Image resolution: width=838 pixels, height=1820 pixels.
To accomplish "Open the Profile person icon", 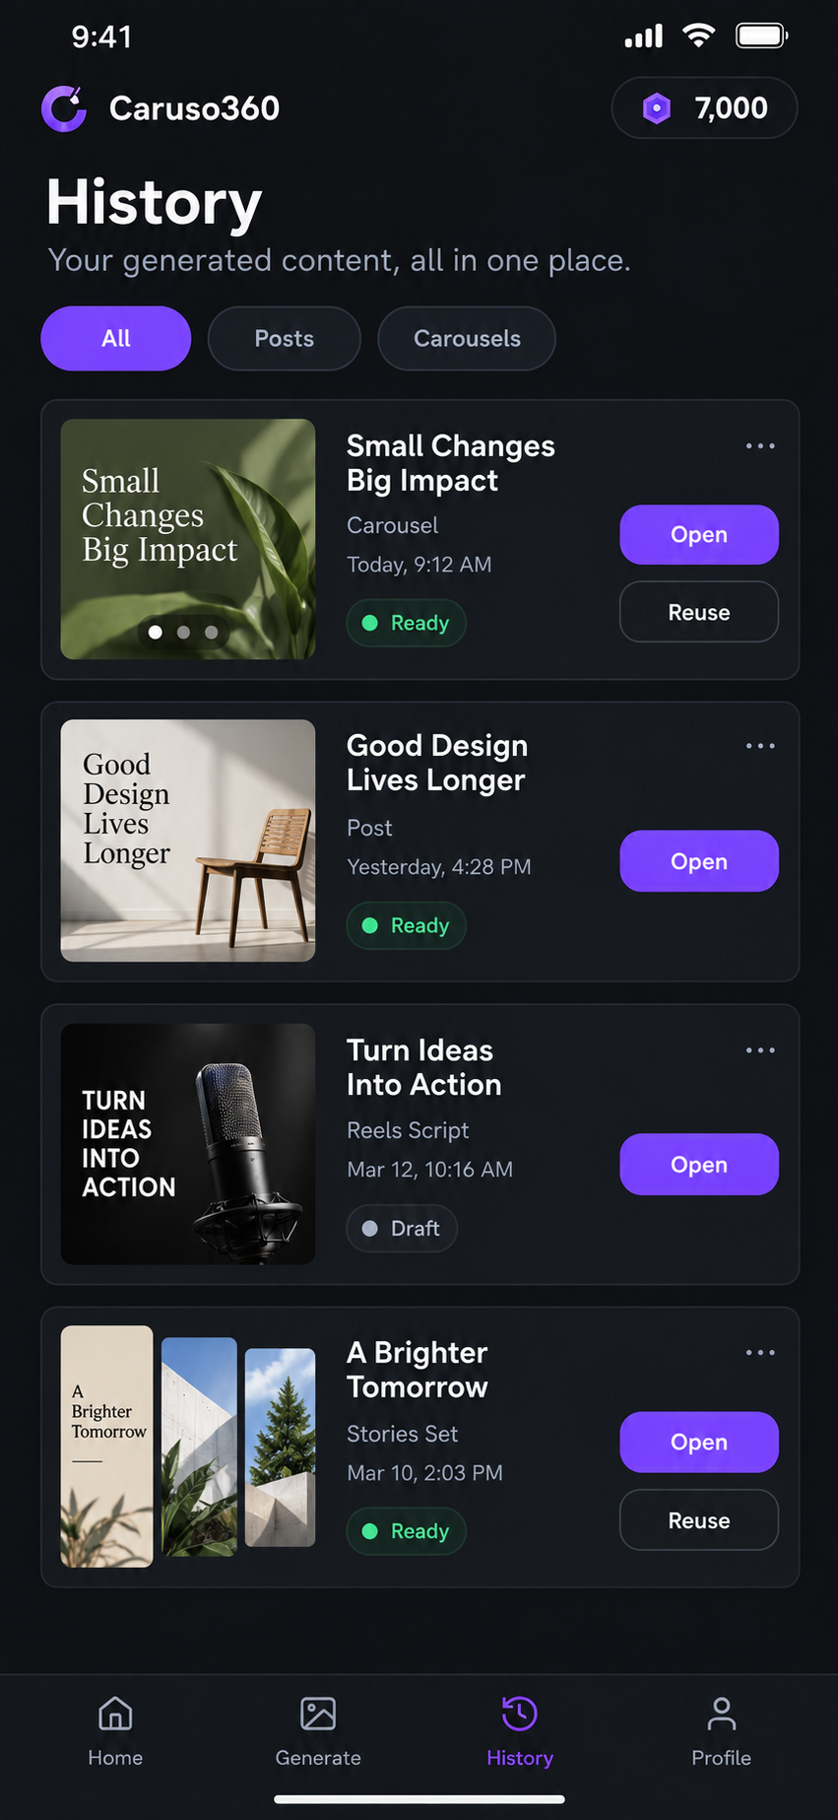I will coord(721,1714).
